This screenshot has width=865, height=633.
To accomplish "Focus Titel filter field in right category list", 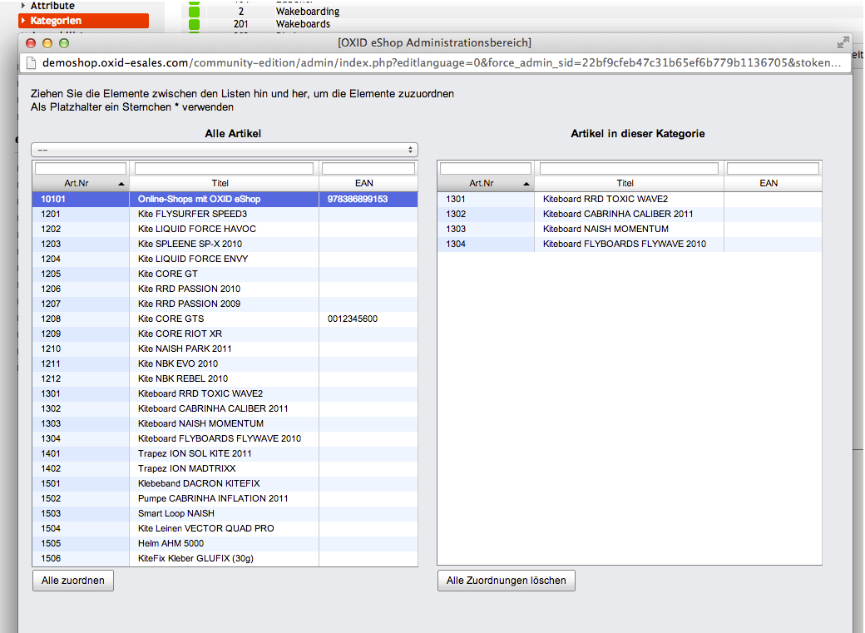I will click(x=628, y=169).
